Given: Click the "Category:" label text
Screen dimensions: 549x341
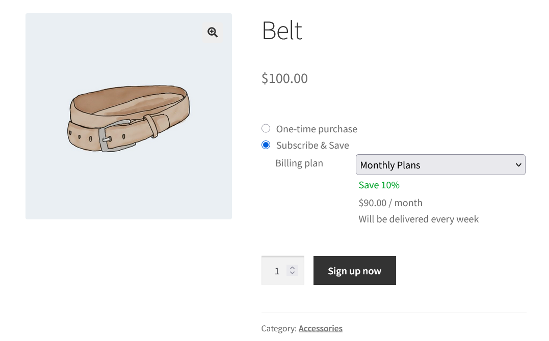Looking at the screenshot, I should click(279, 328).
